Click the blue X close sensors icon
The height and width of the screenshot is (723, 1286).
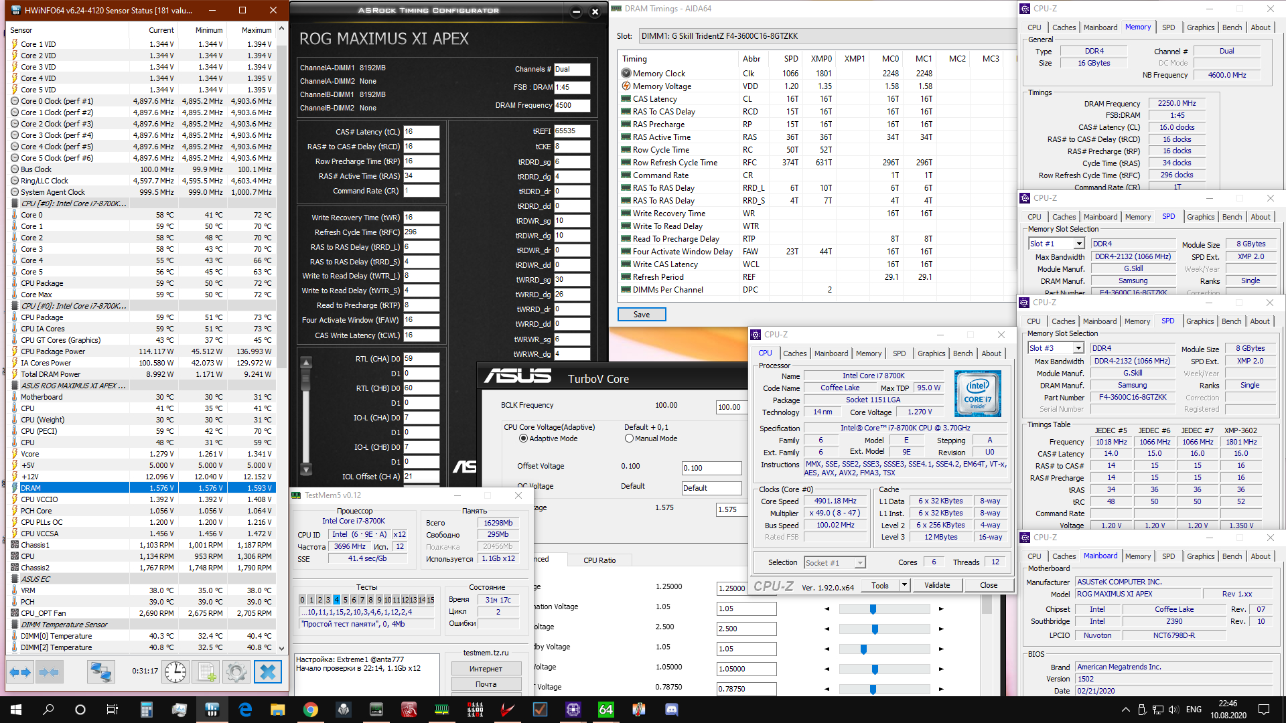tap(267, 671)
